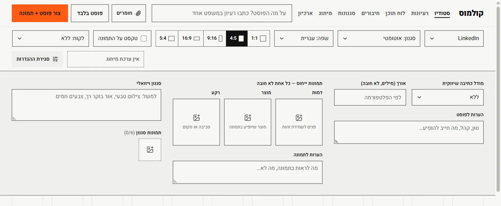This screenshot has height=206, width=501.
Task: Click סגירת ההגדרות to close settings
Action: 37,59
